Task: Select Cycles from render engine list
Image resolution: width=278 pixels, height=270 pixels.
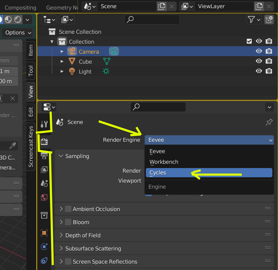Action: [x=209, y=173]
